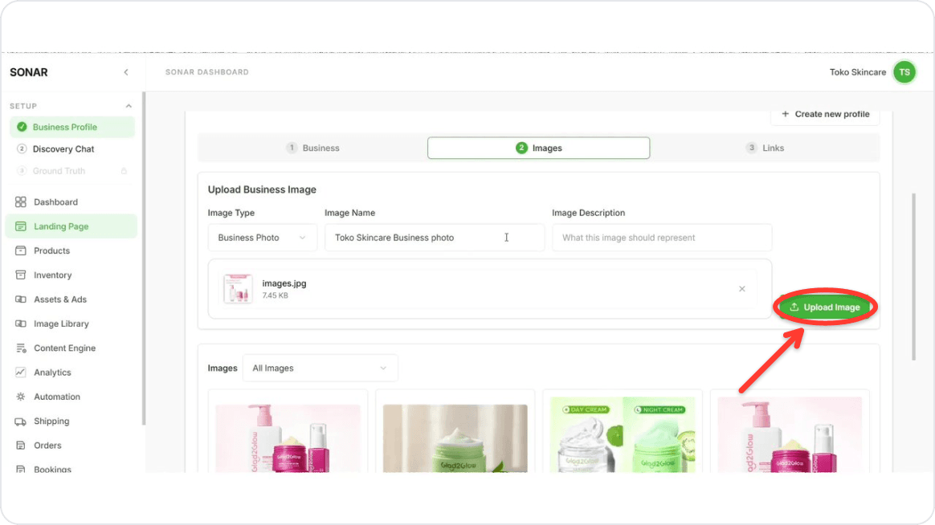The width and height of the screenshot is (935, 525).
Task: Click the main content vertical scrollbar
Action: coord(913,277)
